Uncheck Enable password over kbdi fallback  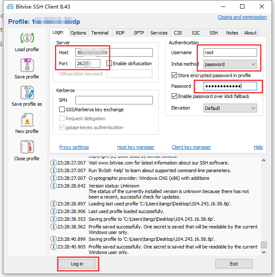pyautogui.click(x=174, y=96)
